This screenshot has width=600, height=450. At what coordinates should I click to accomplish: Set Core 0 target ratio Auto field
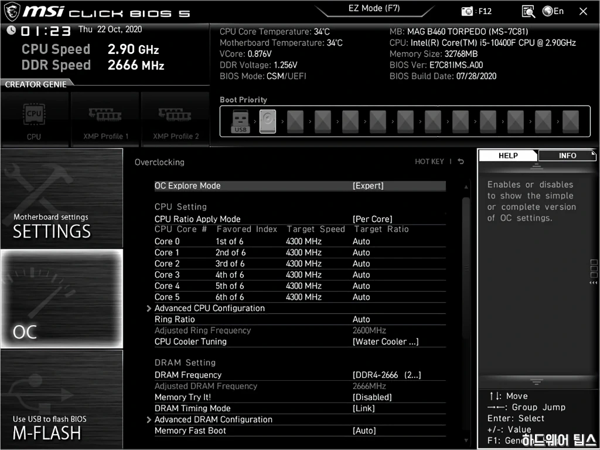pos(361,241)
